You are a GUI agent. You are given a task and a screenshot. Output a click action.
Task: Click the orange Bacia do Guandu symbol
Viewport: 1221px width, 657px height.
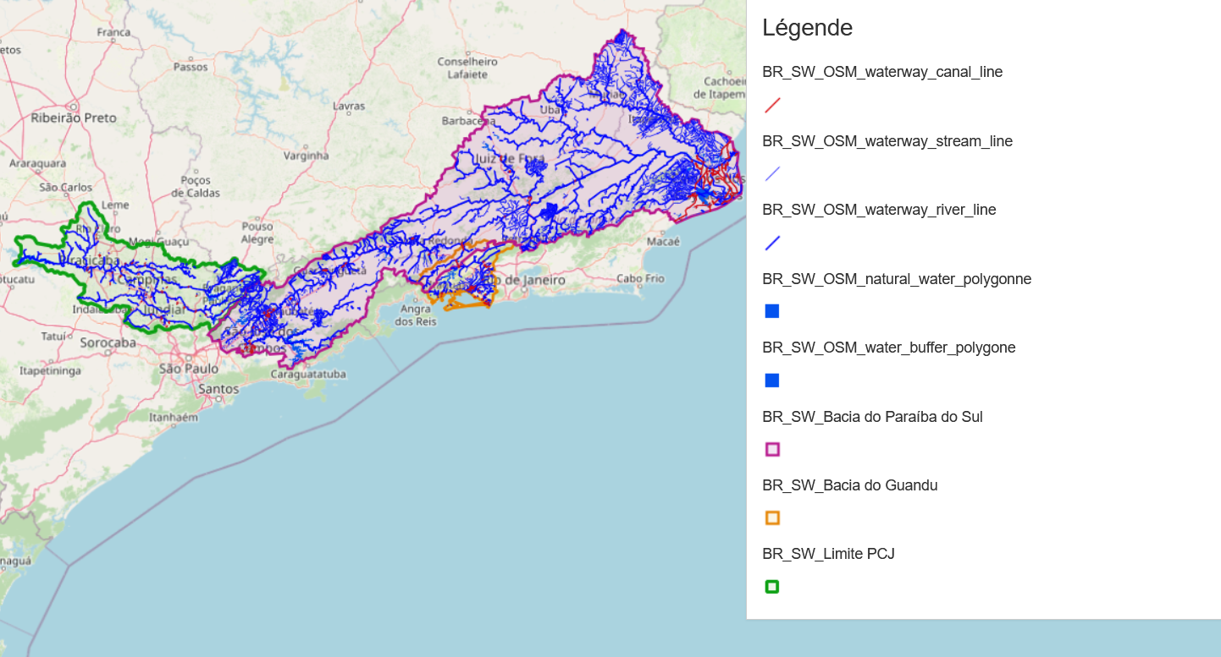click(x=772, y=517)
